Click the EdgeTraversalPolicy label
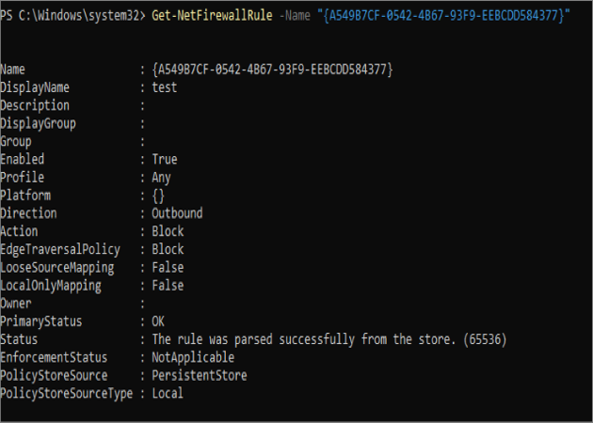The image size is (593, 423). tap(61, 249)
